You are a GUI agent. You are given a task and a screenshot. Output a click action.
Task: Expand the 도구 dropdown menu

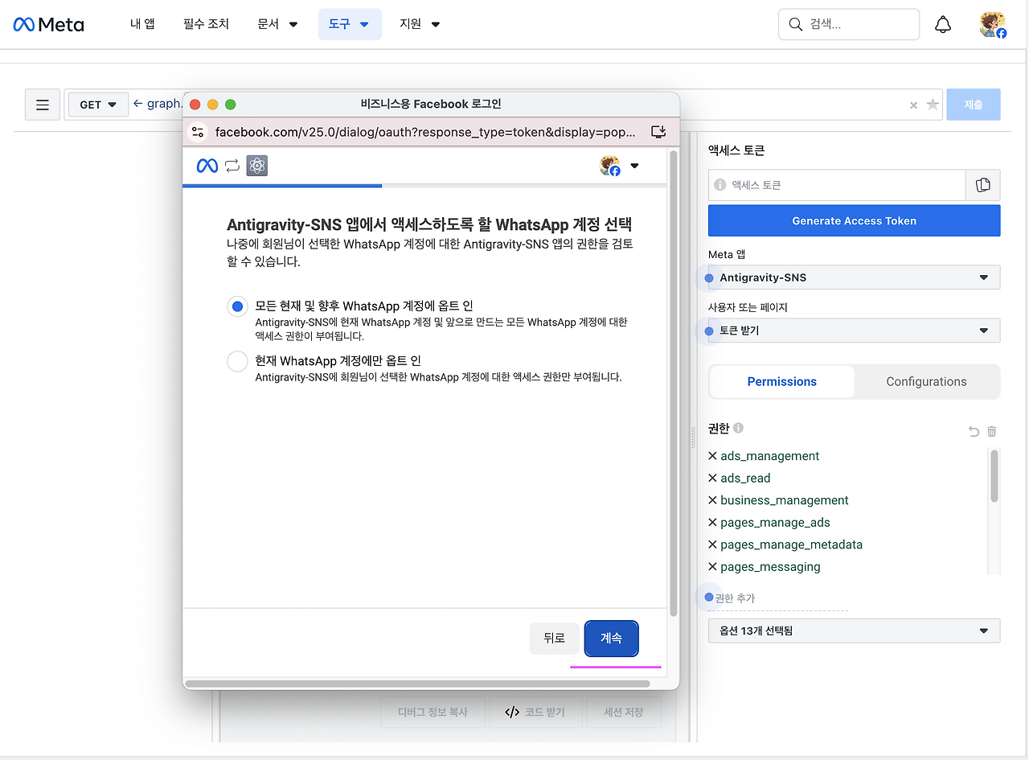tap(350, 24)
